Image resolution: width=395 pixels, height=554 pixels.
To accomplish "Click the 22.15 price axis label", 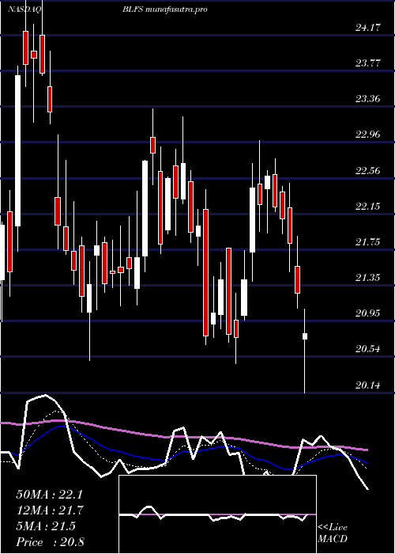I will (368, 206).
